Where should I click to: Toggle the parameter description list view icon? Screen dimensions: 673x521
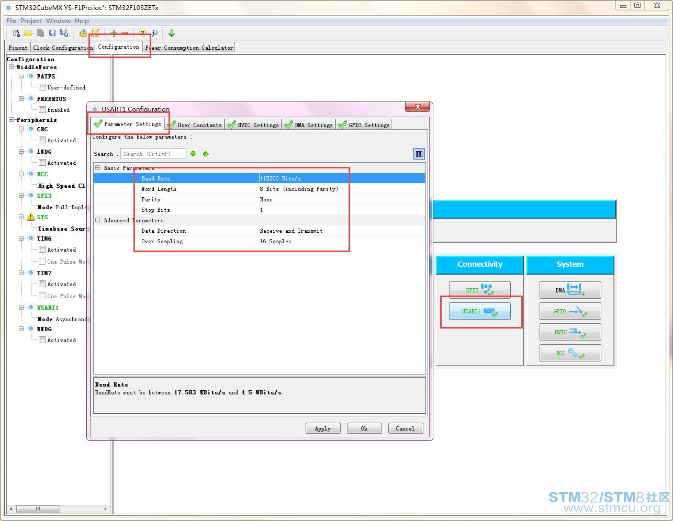(x=419, y=154)
